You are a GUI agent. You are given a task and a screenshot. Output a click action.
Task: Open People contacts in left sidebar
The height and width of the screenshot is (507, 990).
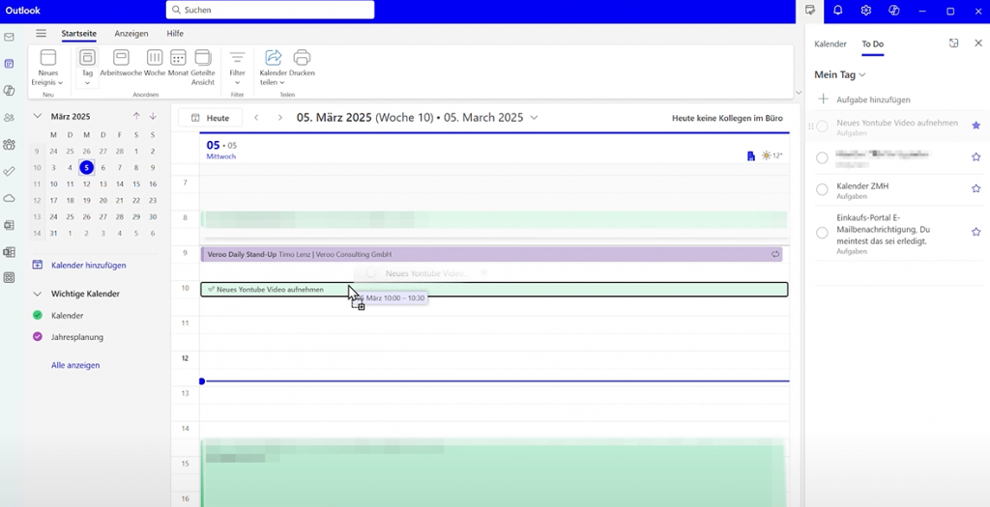(9, 117)
